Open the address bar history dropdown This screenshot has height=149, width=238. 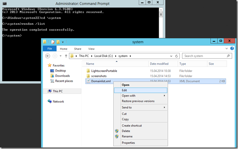pyautogui.click(x=171, y=56)
